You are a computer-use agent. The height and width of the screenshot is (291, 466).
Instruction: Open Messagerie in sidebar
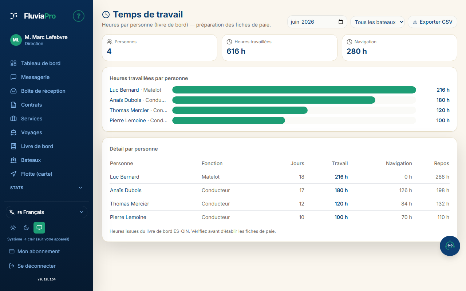[47, 77]
